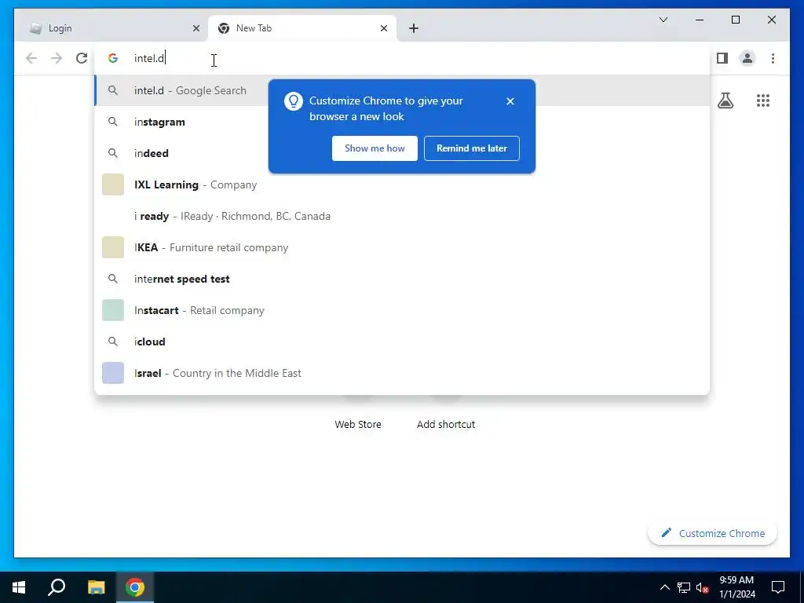Reload the page with the refresh icon
This screenshot has width=804, height=603.
pyautogui.click(x=82, y=58)
